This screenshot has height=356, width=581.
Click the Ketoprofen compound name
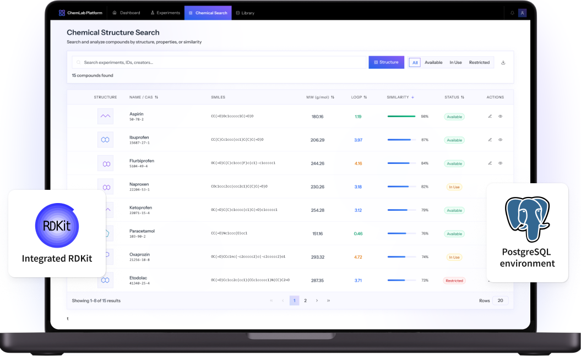pyautogui.click(x=140, y=207)
